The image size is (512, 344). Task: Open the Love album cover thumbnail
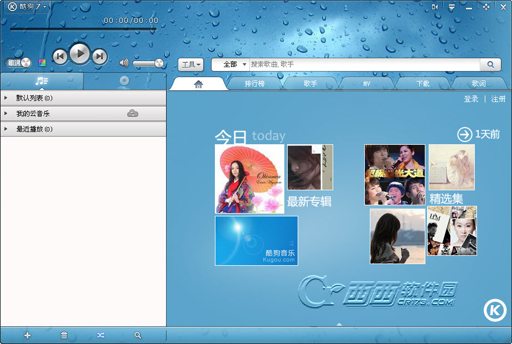tap(310, 167)
